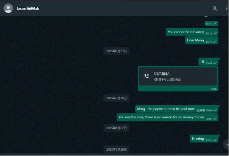Screen dimensions: 229x156
Task: Click the 已编辑 edited label on message
Action: [201, 110]
